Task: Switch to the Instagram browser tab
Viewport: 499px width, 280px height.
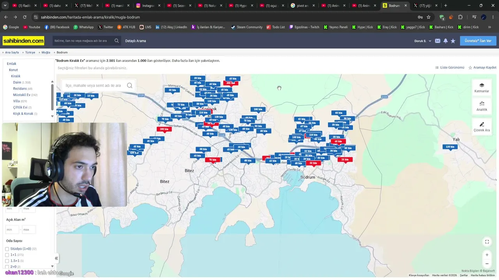Action: (x=149, y=5)
